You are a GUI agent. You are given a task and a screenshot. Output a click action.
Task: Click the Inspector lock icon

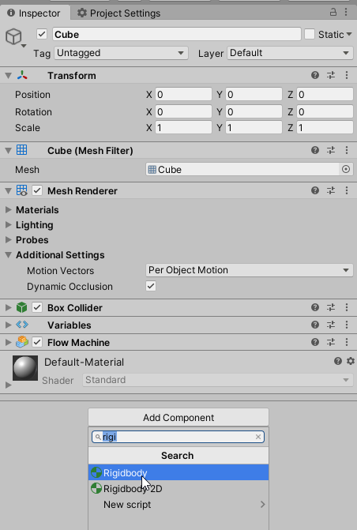pyautogui.click(x=333, y=13)
